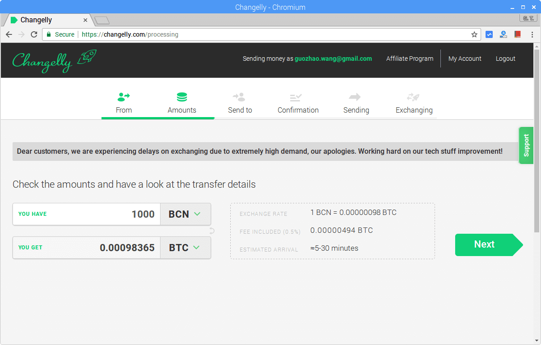Select the From step tab
Image resolution: width=541 pixels, height=345 pixels.
(124, 103)
